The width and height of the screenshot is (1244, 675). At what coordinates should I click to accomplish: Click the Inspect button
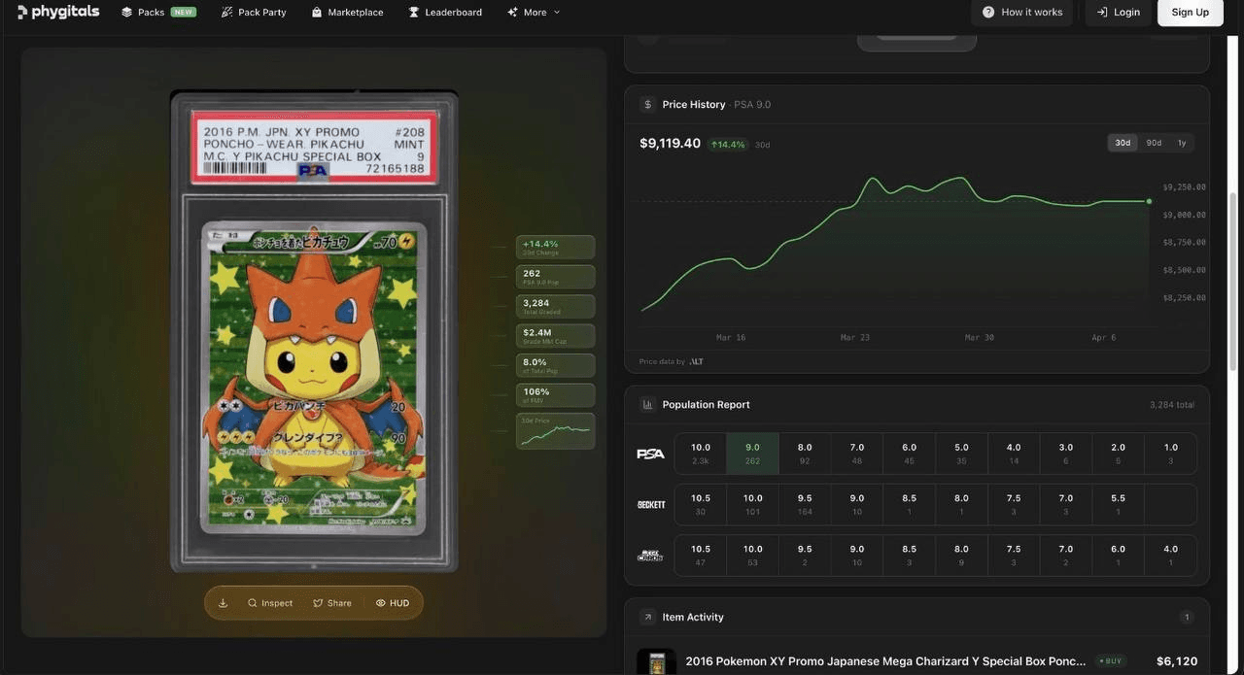pyautogui.click(x=270, y=603)
